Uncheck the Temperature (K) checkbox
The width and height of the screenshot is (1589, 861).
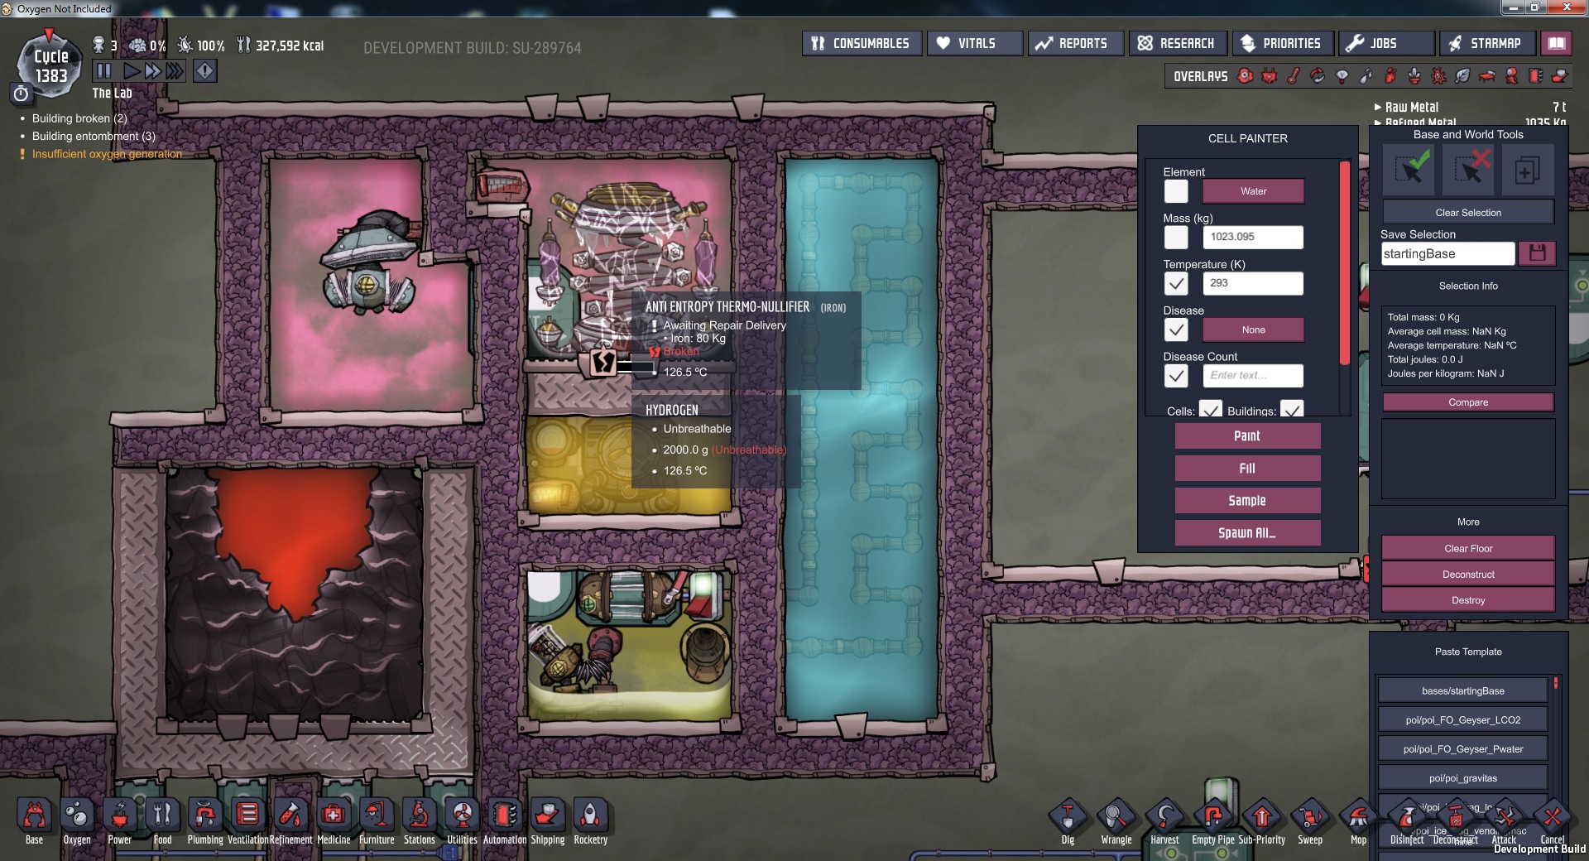(x=1176, y=283)
